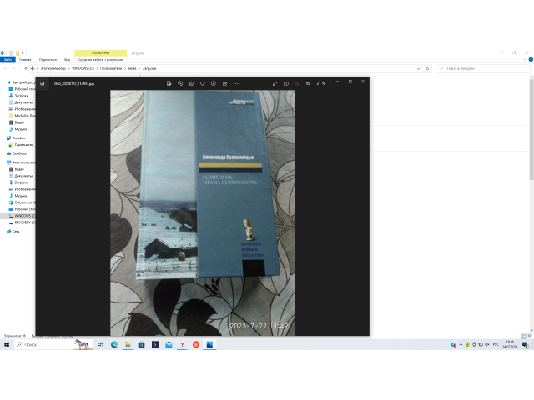Open the Файл tab in Explorer
Image resolution: width=534 pixels, height=400 pixels.
click(x=8, y=59)
